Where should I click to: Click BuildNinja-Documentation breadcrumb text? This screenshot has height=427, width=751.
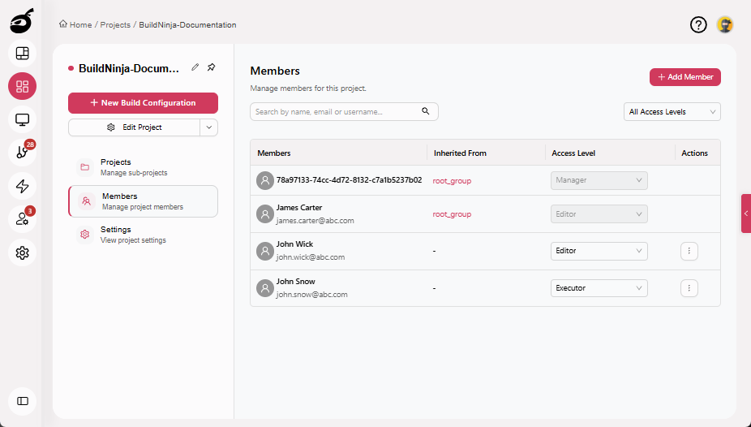187,25
